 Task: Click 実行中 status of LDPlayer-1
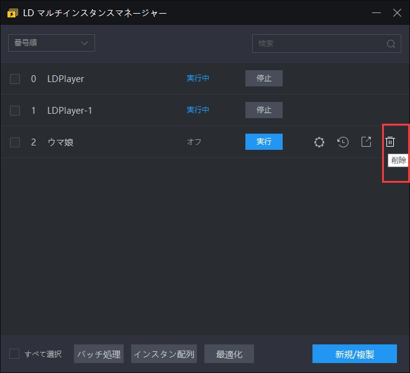point(198,109)
